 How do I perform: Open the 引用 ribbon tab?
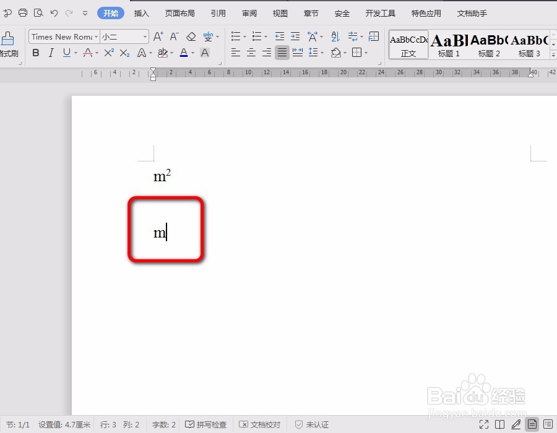[x=218, y=13]
